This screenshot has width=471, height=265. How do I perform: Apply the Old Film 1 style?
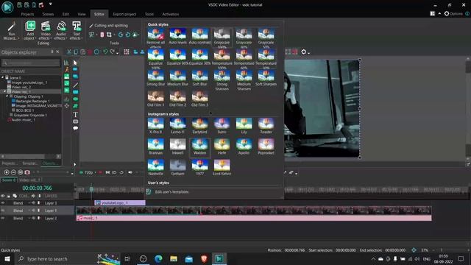pyautogui.click(x=155, y=99)
